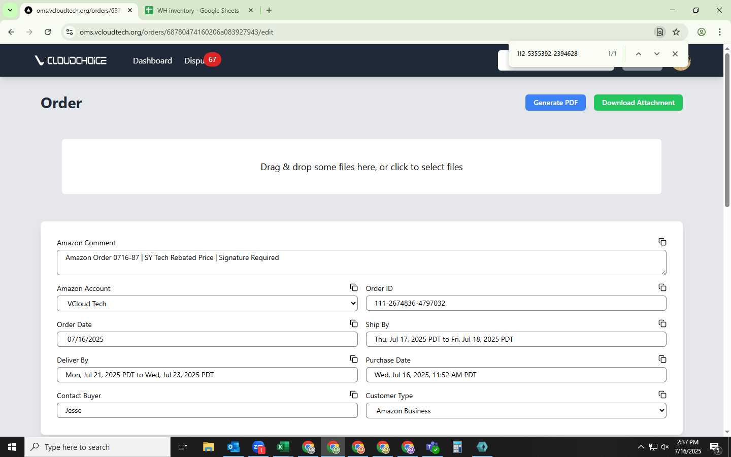Open Excel from the taskbar

283,447
